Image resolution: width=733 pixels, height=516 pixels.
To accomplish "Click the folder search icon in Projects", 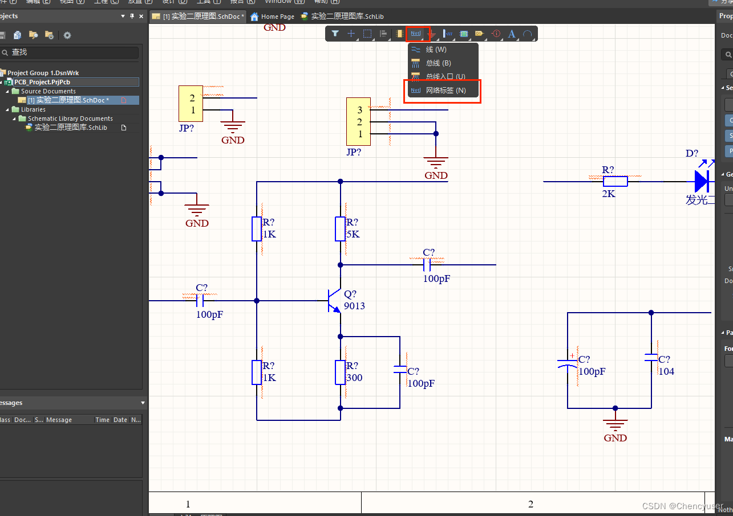I will click(x=33, y=35).
